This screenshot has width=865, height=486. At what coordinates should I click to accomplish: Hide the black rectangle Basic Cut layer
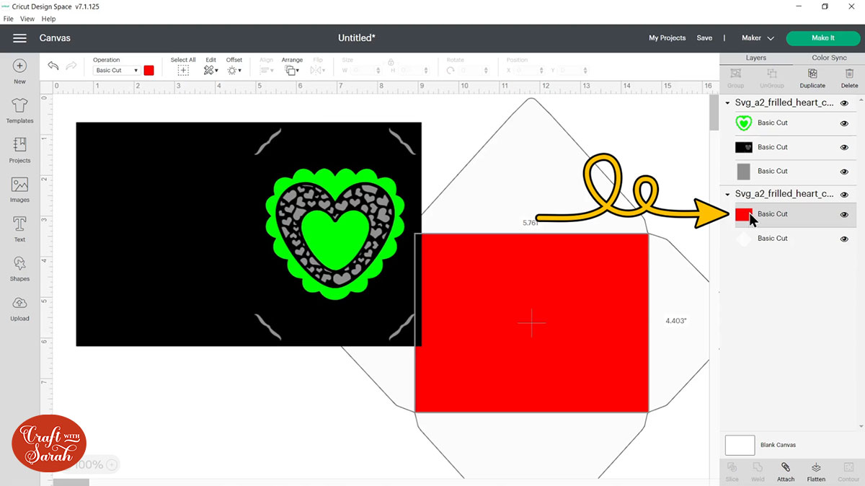[x=843, y=147]
